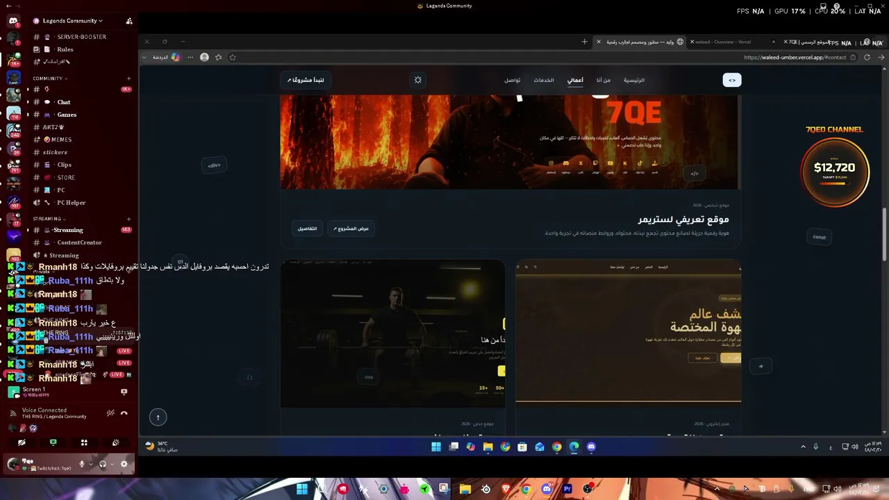This screenshot has height=500, width=889.
Task: Open Discord direct messages home icon
Action: [x=13, y=21]
